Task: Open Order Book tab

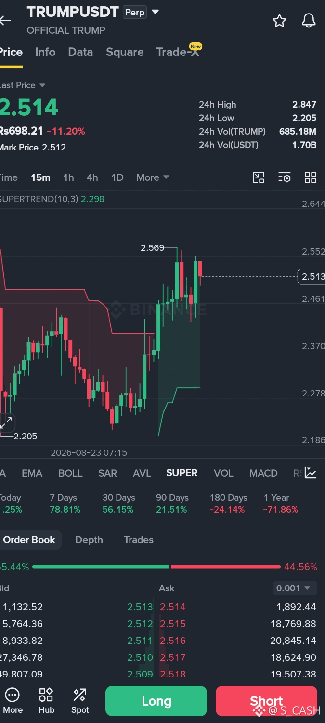Action: (29, 540)
